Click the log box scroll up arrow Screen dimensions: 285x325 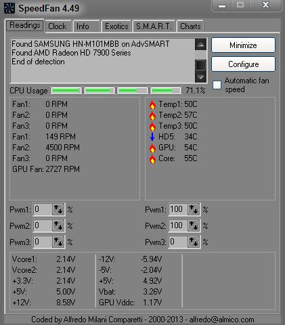[200, 45]
